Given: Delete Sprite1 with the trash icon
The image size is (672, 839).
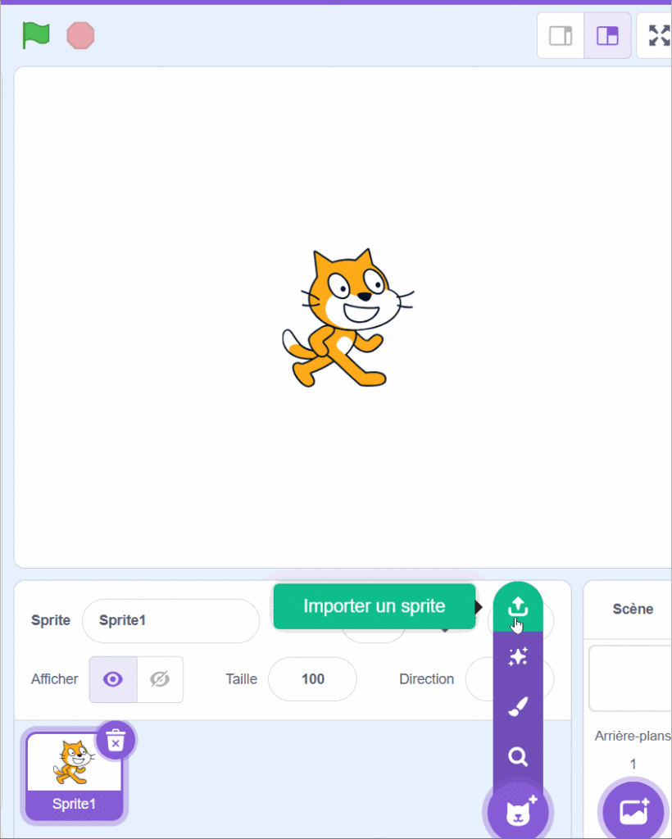Looking at the screenshot, I should pos(116,741).
